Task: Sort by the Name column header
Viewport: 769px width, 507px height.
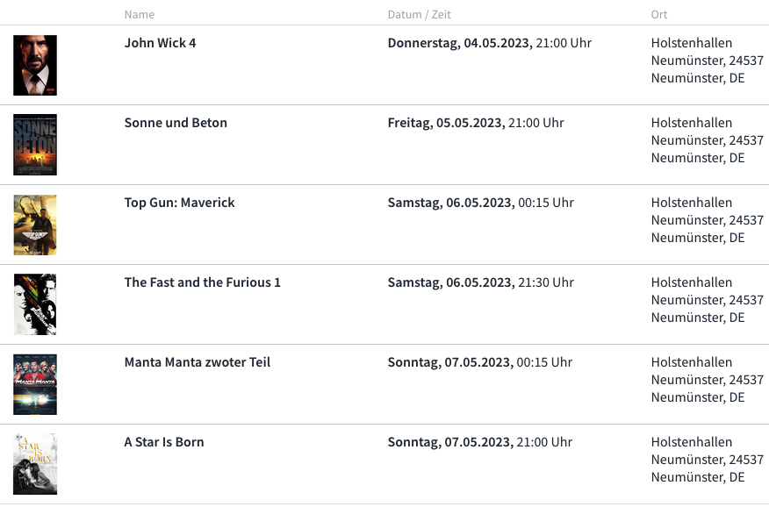Action: pyautogui.click(x=140, y=15)
